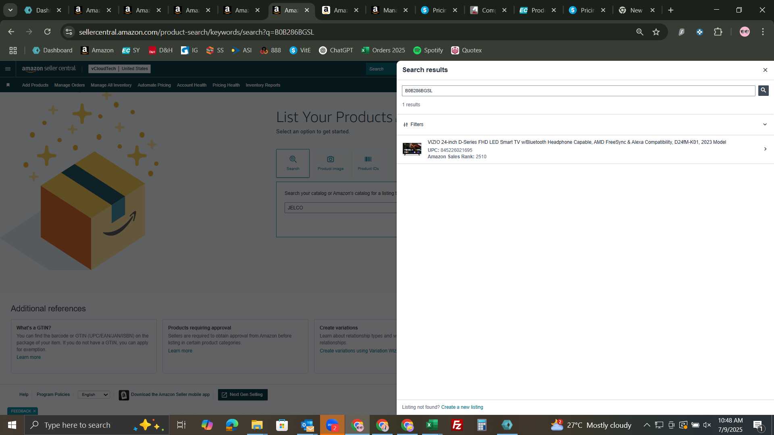Image resolution: width=774 pixels, height=435 pixels.
Task: Open Manage Orders menu item
Action: point(69,85)
